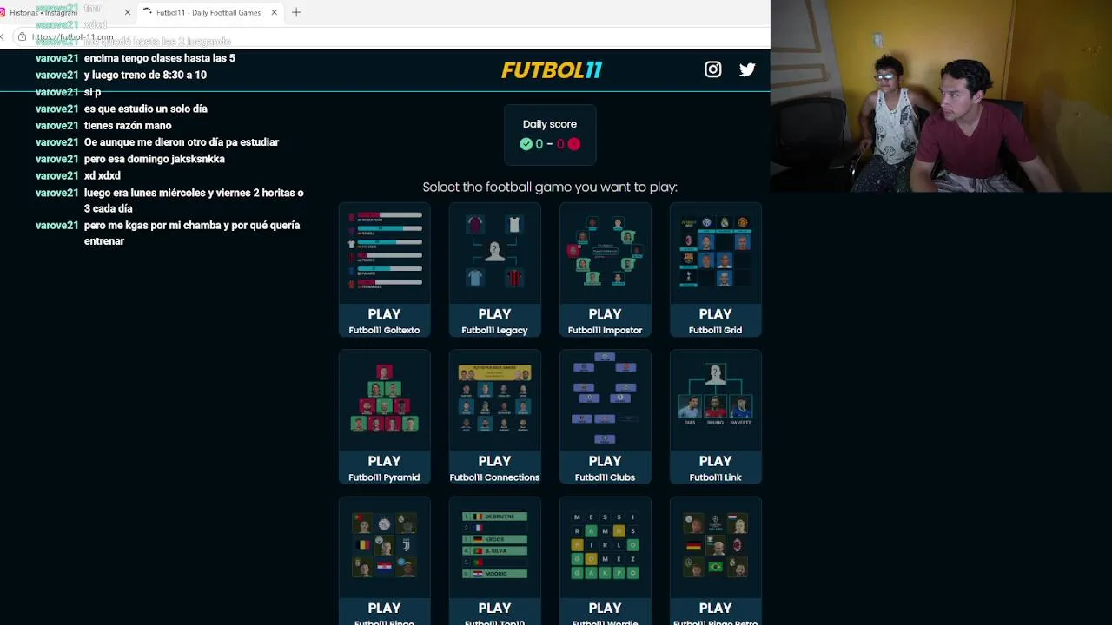Image resolution: width=1112 pixels, height=625 pixels.
Task: Click PLAY on Futbol11 Link
Action: (x=715, y=461)
